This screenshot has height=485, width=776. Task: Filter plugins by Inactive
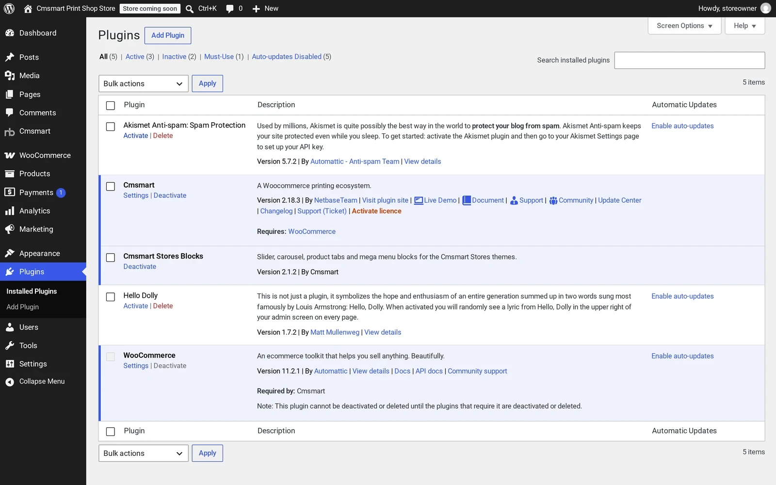point(174,57)
